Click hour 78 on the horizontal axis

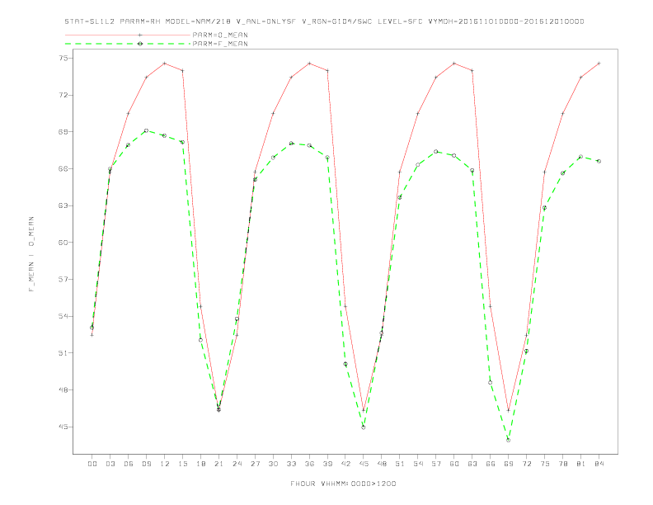[563, 464]
